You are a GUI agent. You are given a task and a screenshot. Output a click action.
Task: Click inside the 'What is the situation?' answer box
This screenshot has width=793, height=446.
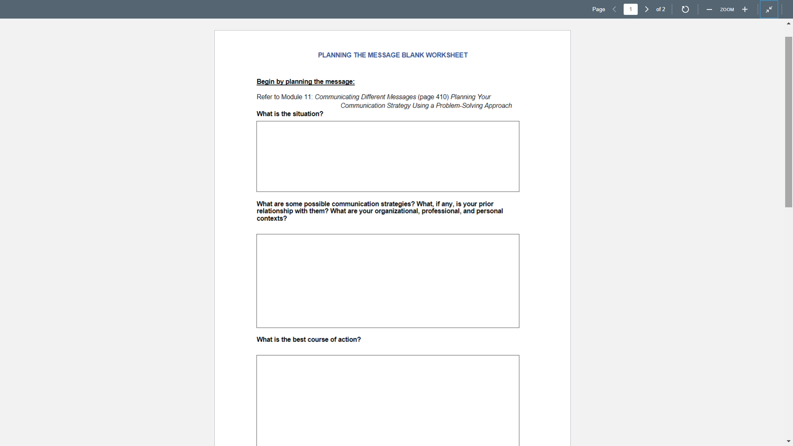click(x=387, y=156)
